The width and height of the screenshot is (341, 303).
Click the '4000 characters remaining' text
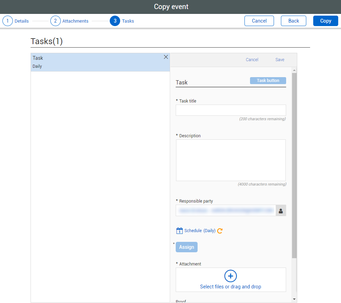(262, 184)
